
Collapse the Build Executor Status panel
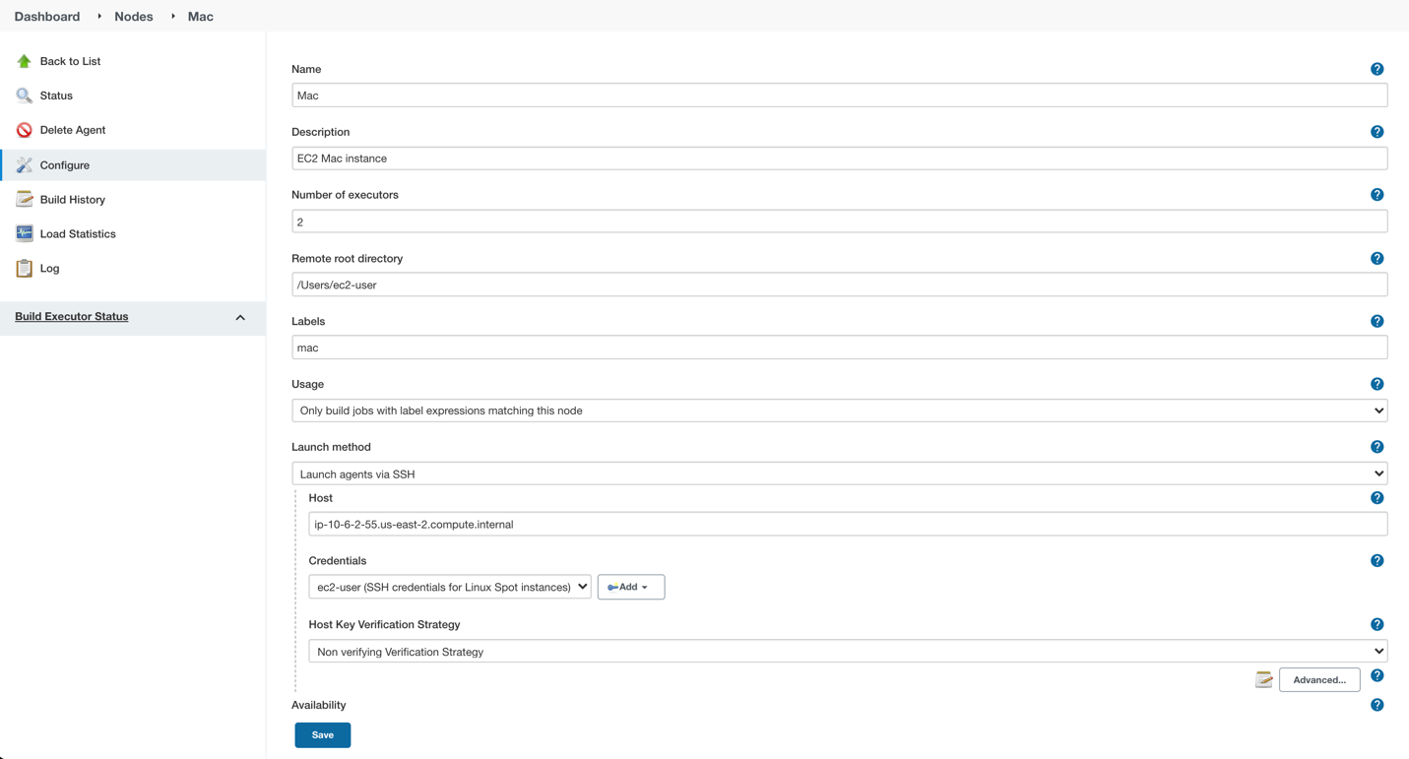tap(240, 317)
